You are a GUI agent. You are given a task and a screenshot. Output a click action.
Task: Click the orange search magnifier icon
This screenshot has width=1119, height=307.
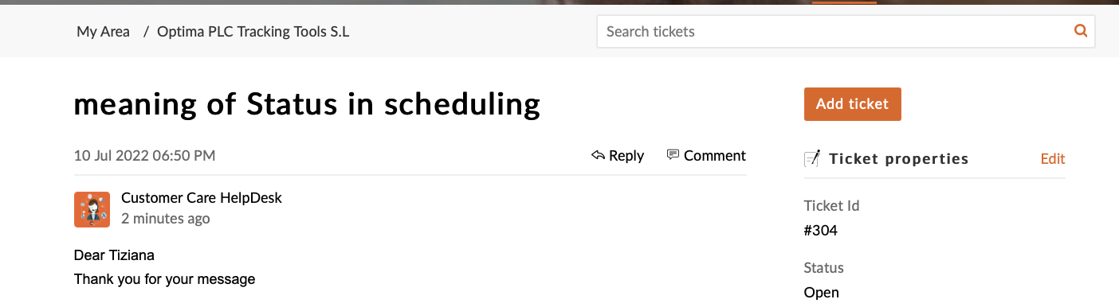1081,31
